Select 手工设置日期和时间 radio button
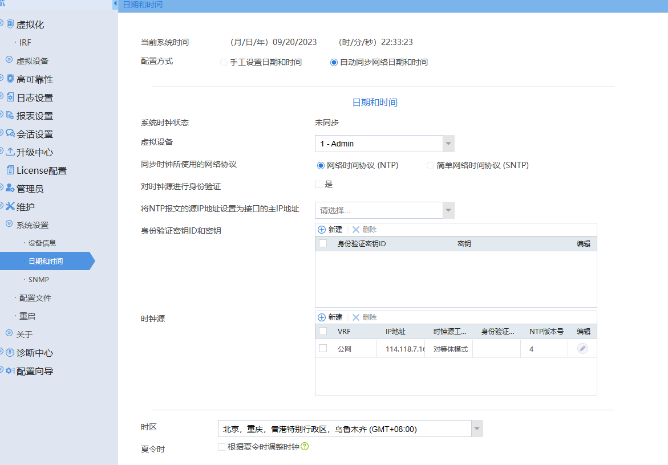 [x=224, y=63]
